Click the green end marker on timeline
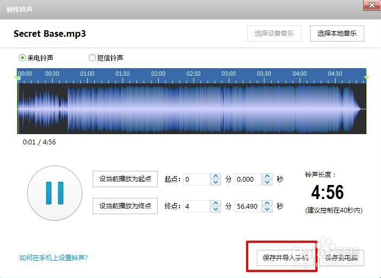This screenshot has height=278, width=381. (366, 78)
